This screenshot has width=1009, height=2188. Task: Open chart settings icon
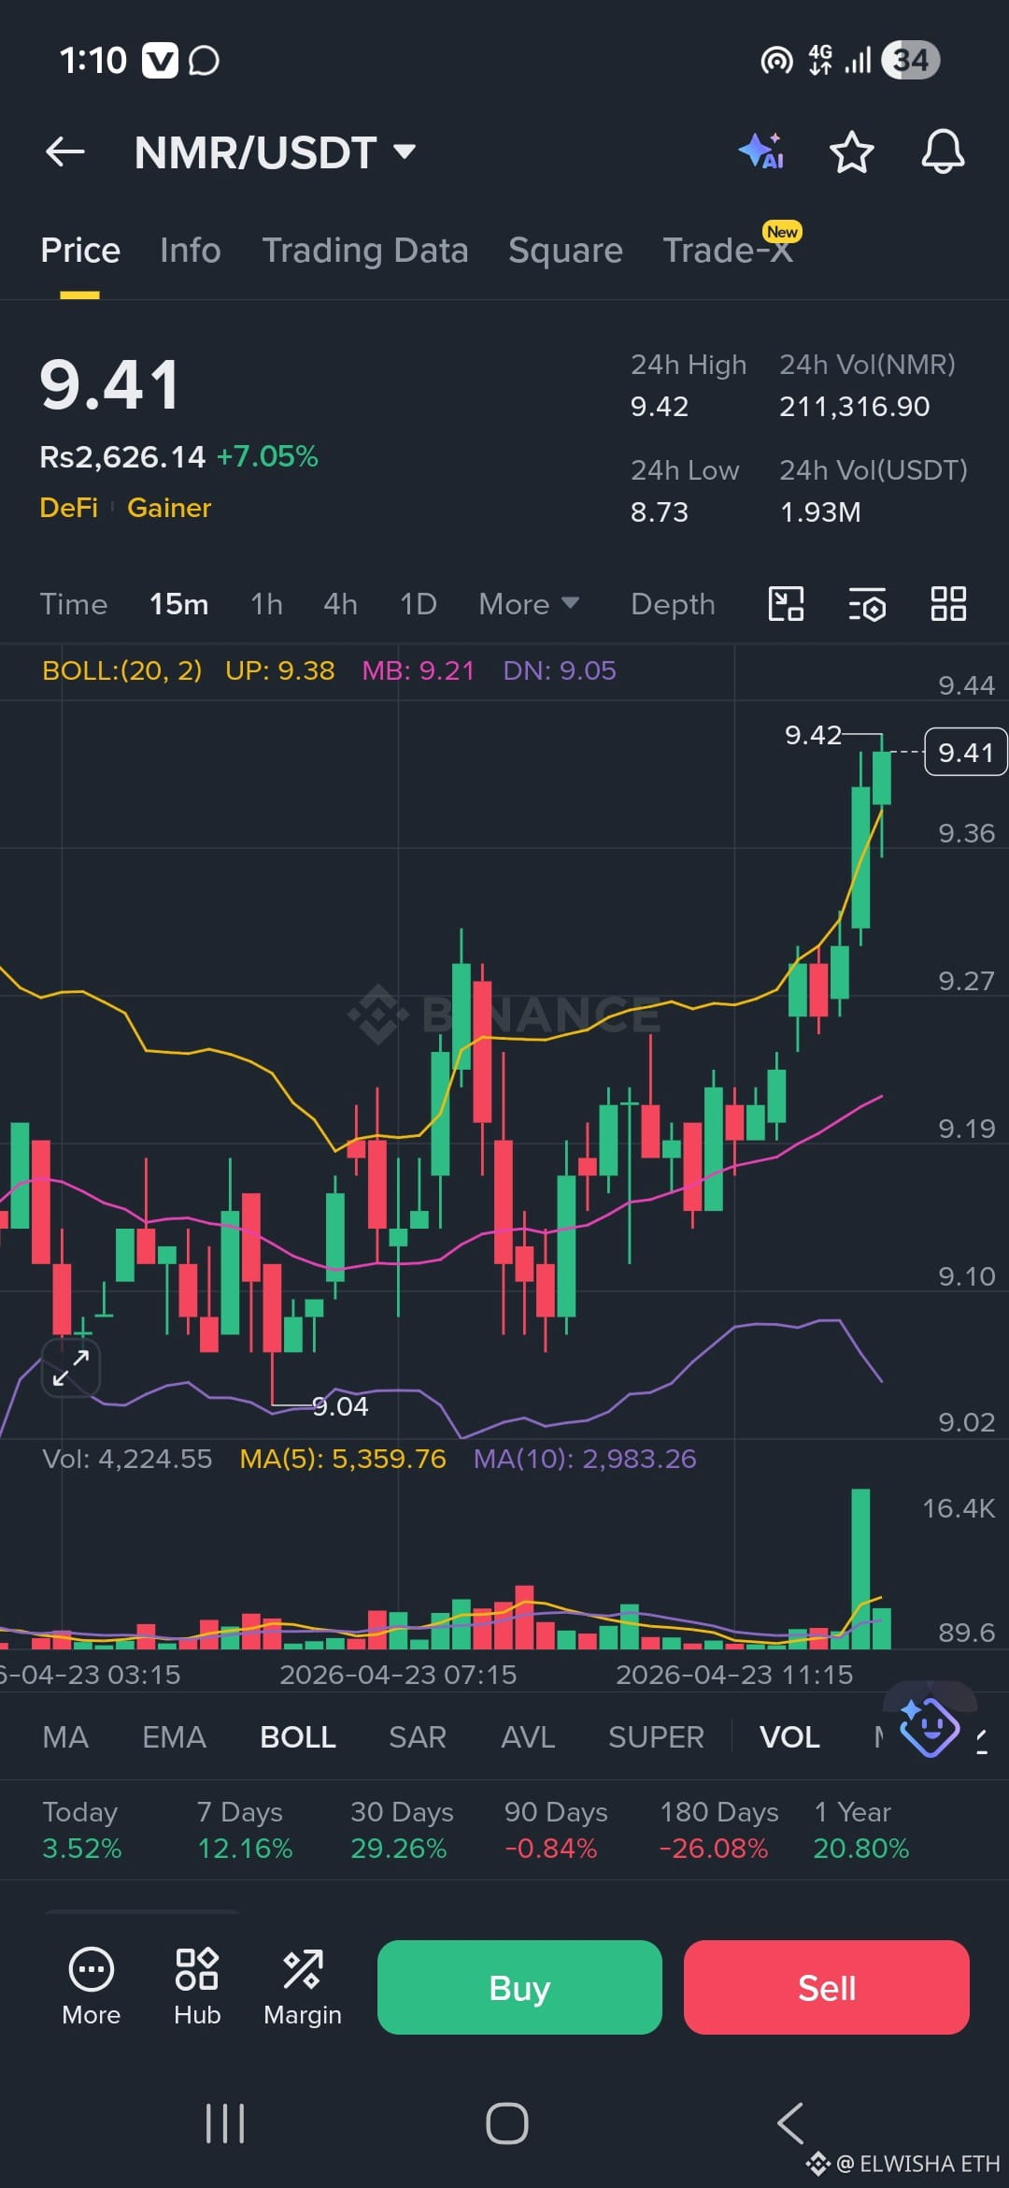tap(867, 604)
